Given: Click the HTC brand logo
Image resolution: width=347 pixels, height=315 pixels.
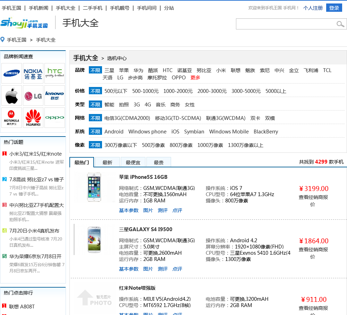Looking at the screenshot, I should [55, 73].
